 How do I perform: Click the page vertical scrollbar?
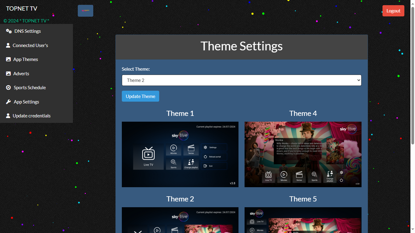[x=413, y=76]
